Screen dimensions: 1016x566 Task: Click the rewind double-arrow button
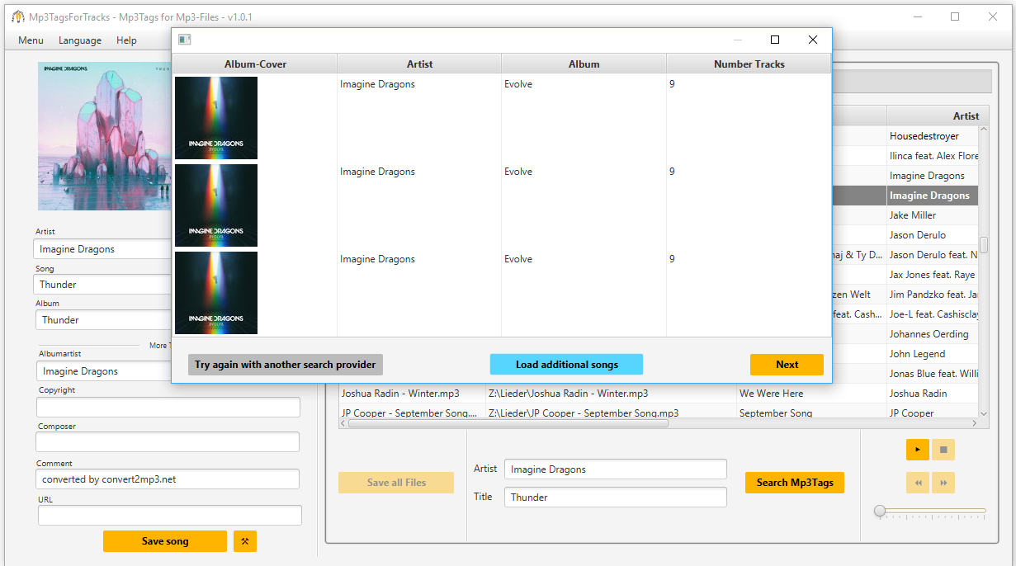pyautogui.click(x=917, y=483)
